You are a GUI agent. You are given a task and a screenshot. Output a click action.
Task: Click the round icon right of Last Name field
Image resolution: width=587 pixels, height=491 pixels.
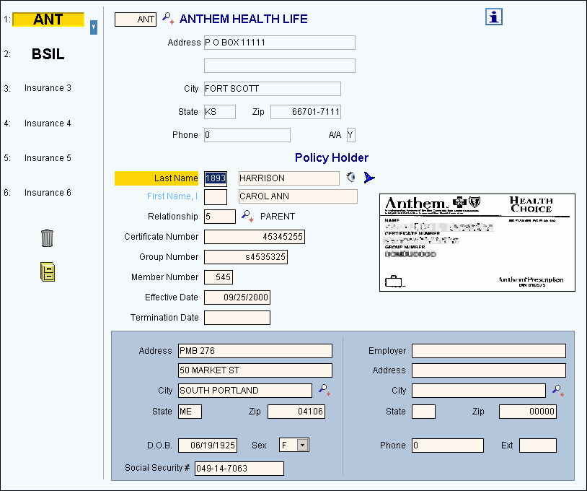tap(351, 178)
